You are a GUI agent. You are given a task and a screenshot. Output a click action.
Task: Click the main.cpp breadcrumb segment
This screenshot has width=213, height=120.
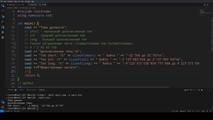tap(24, 8)
